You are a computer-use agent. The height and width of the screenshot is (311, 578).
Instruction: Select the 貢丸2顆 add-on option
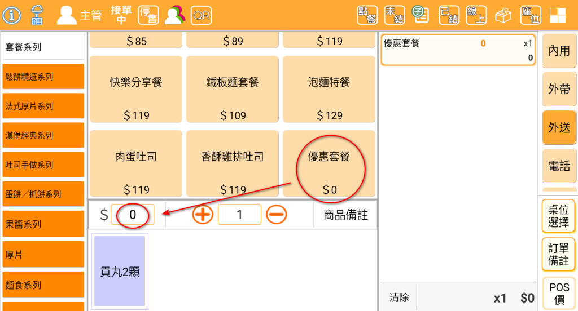pyautogui.click(x=120, y=272)
